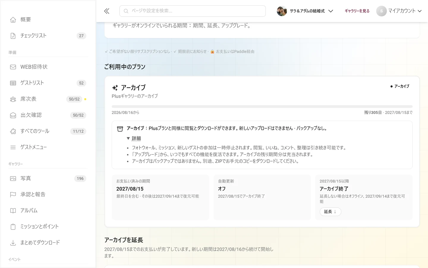Click the 延長 button
The height and width of the screenshot is (268, 428).
coord(330,212)
